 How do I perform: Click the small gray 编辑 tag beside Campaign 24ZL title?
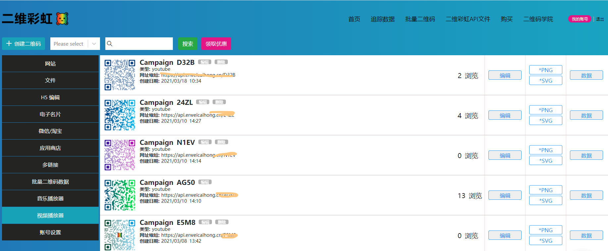coord(203,102)
